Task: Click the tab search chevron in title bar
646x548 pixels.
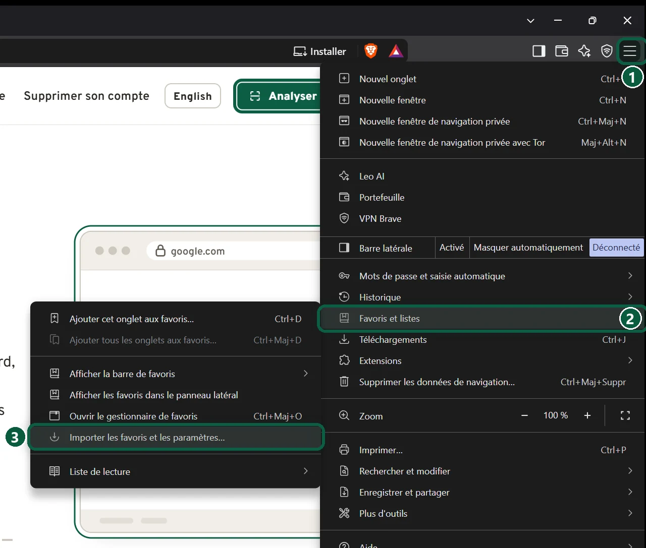Action: pos(530,21)
